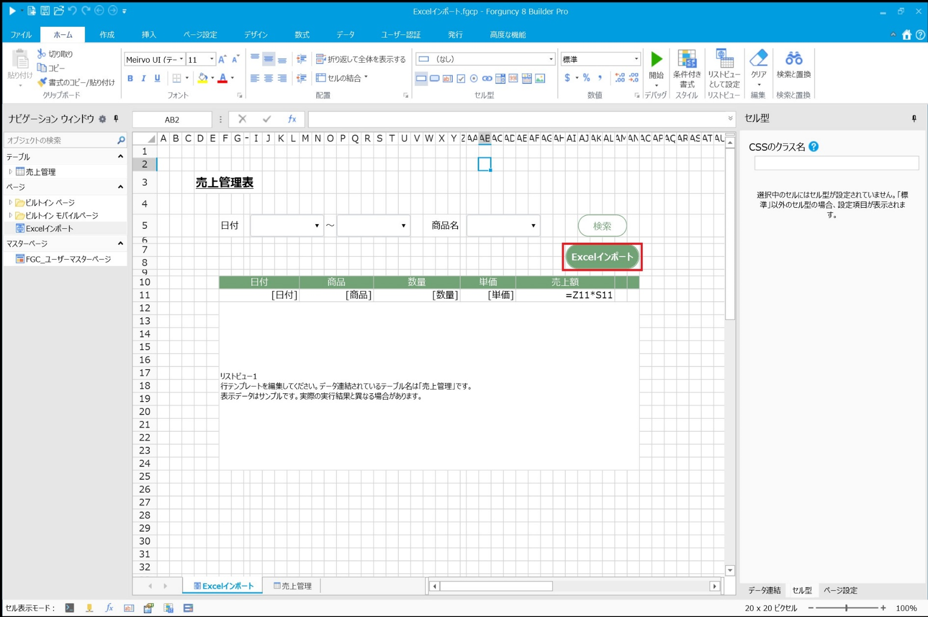Toggle wrap text (折り返して全体を表示する)

click(361, 59)
